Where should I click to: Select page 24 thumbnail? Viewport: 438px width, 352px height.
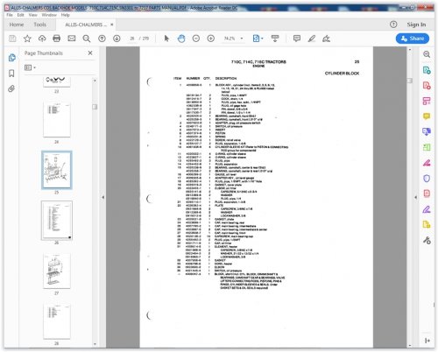coord(57,119)
